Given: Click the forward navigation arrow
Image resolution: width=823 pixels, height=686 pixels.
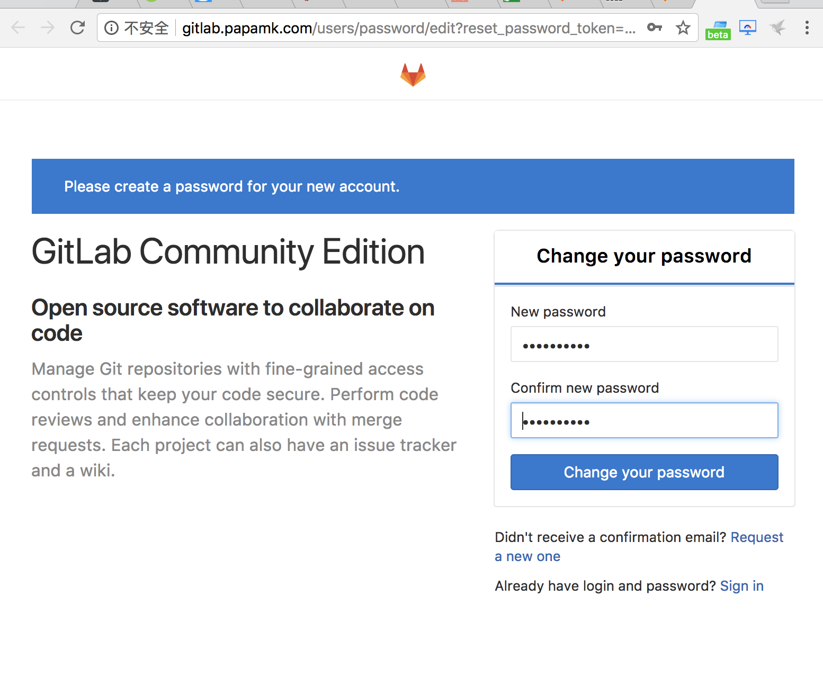Looking at the screenshot, I should (48, 28).
